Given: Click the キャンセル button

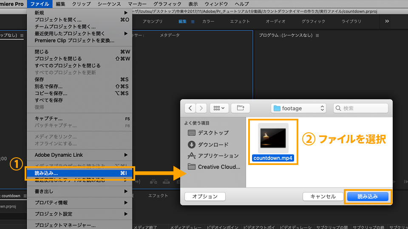Looking at the screenshot, I should tap(323, 196).
